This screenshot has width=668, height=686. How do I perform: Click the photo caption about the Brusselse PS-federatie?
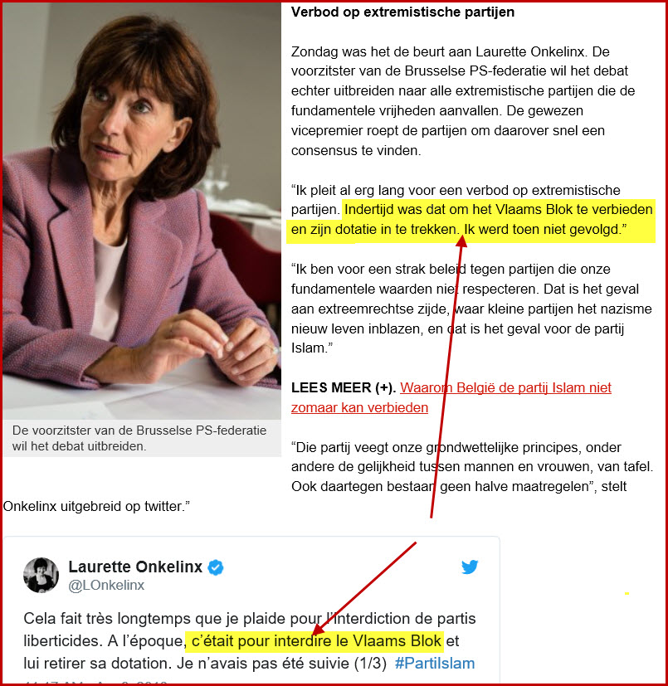139,438
